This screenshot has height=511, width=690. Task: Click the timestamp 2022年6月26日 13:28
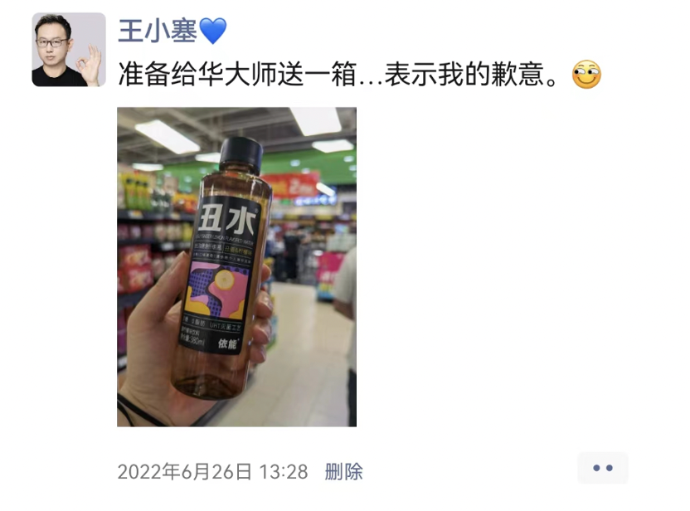tap(212, 472)
